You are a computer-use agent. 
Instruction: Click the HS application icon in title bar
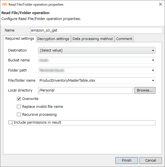tap(5, 5)
